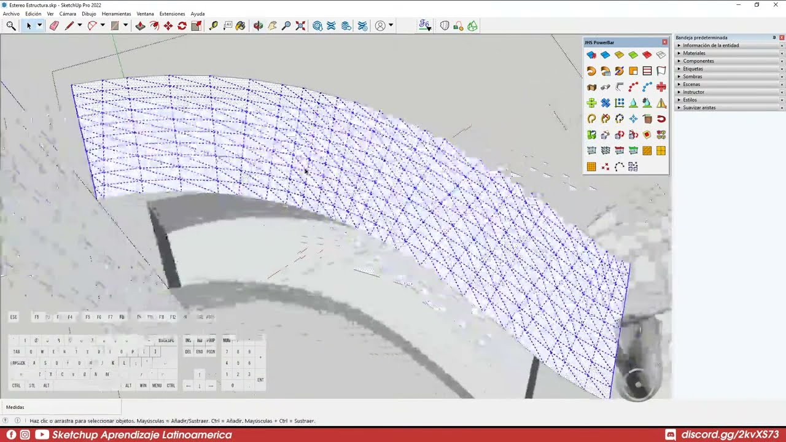The image size is (786, 442).
Task: Open the Archivo menu
Action: pos(11,14)
